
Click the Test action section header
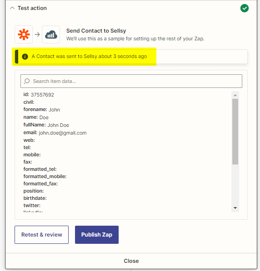[32, 8]
